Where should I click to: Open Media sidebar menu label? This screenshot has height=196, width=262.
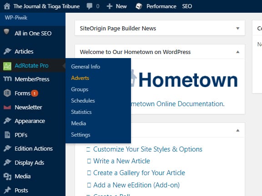coord(23,176)
